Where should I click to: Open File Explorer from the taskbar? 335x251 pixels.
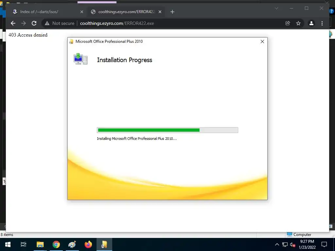point(40,244)
